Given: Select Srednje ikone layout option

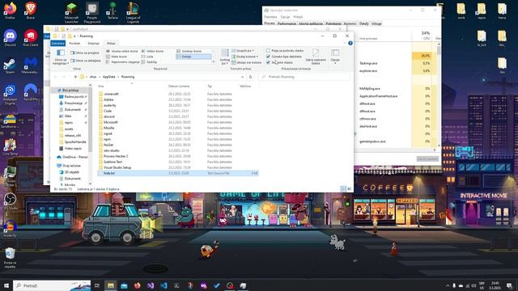Looking at the screenshot, I should coord(189,51).
